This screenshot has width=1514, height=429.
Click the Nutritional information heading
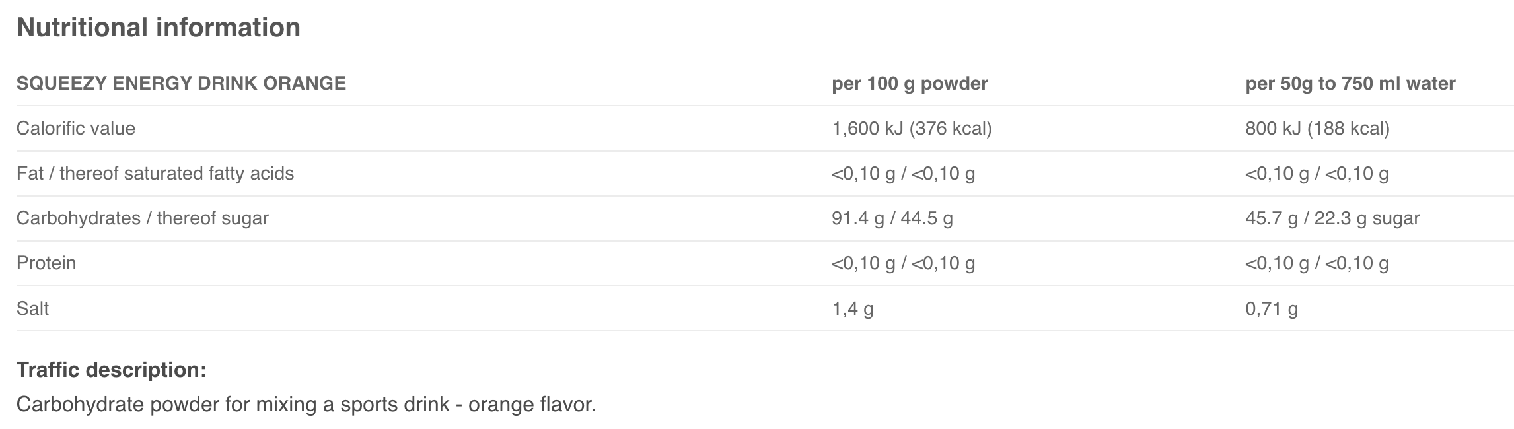pos(159,28)
